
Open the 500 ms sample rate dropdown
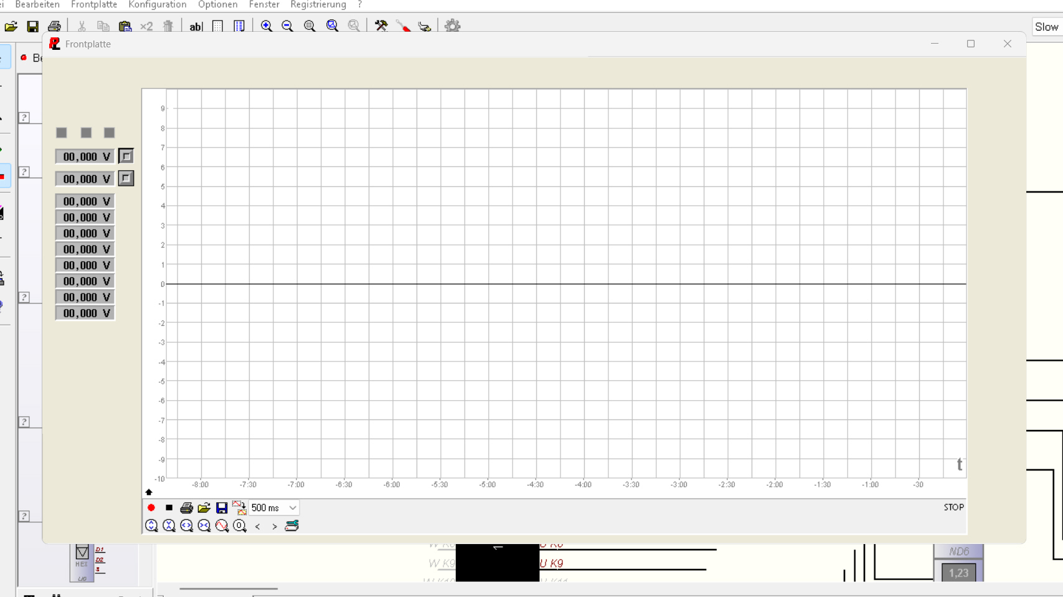(274, 508)
